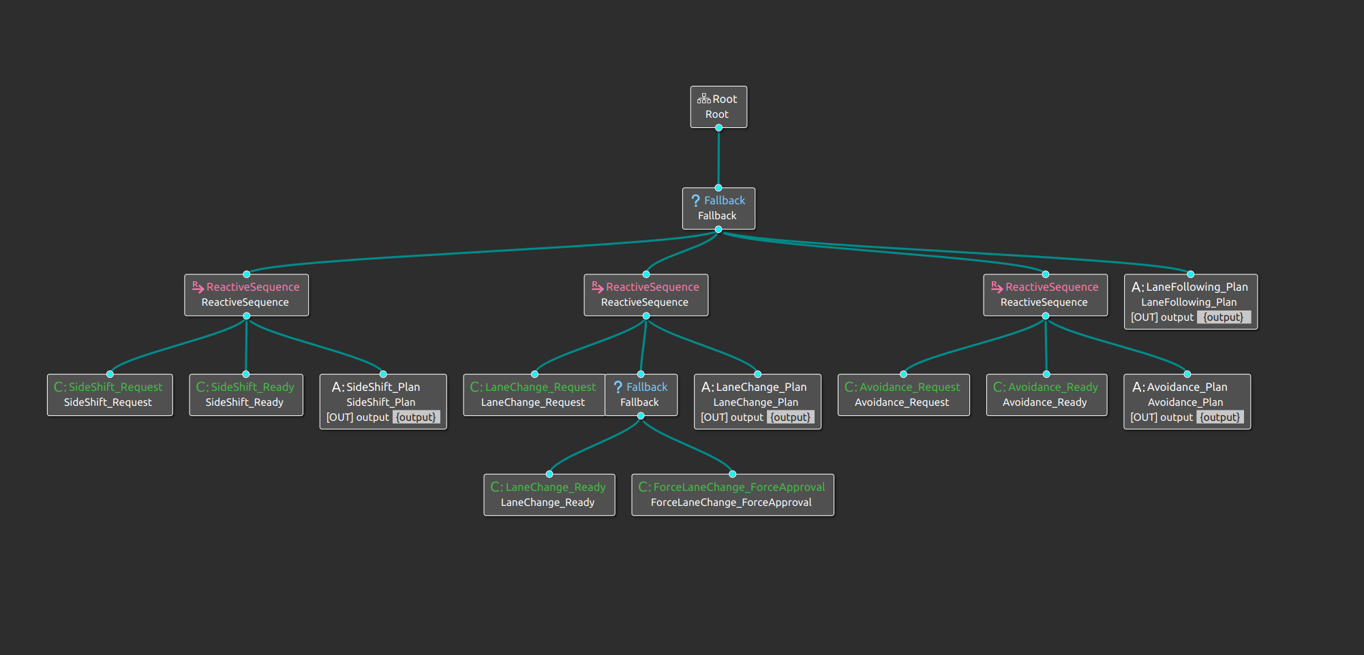This screenshot has height=655, width=1364.
Task: Click the bottom connection port of Root node
Action: click(x=718, y=128)
